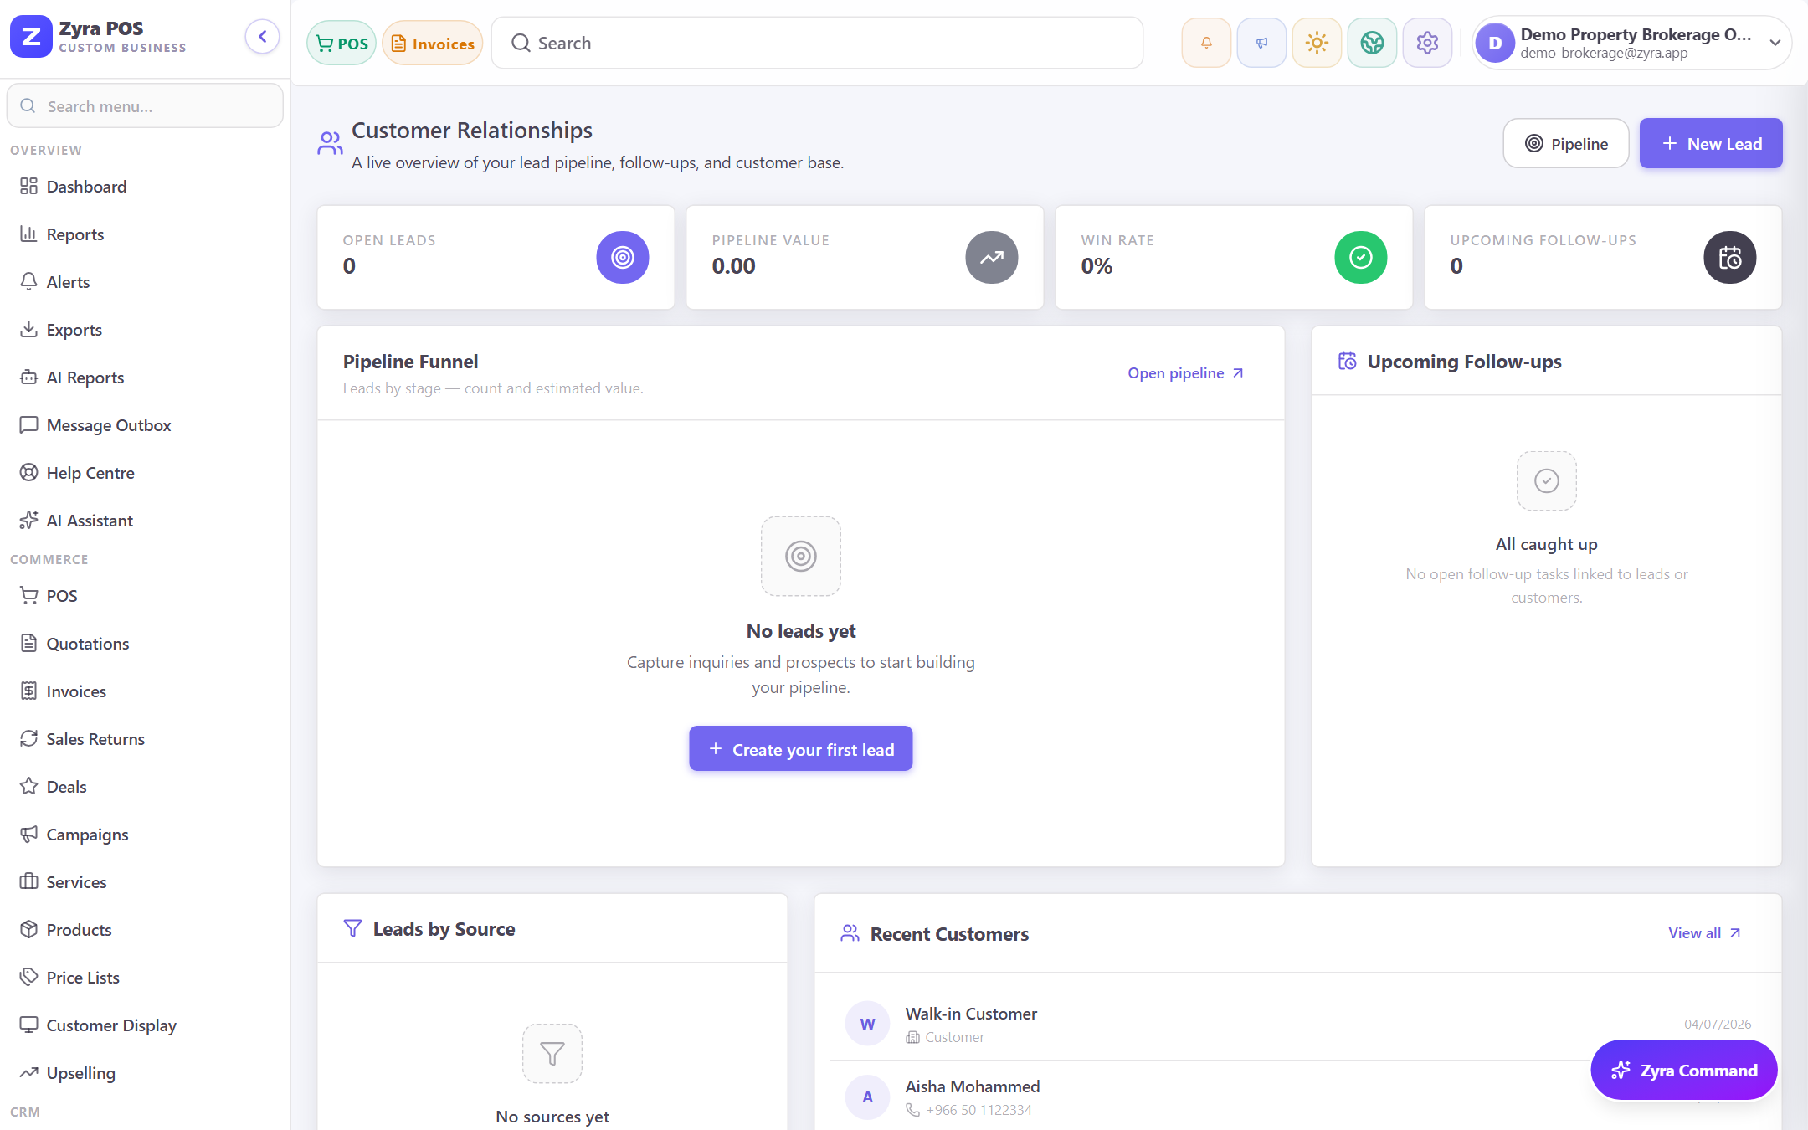Expand the Demo Property Brokerage account dropdown
This screenshot has height=1130, width=1808.
[x=1631, y=43]
